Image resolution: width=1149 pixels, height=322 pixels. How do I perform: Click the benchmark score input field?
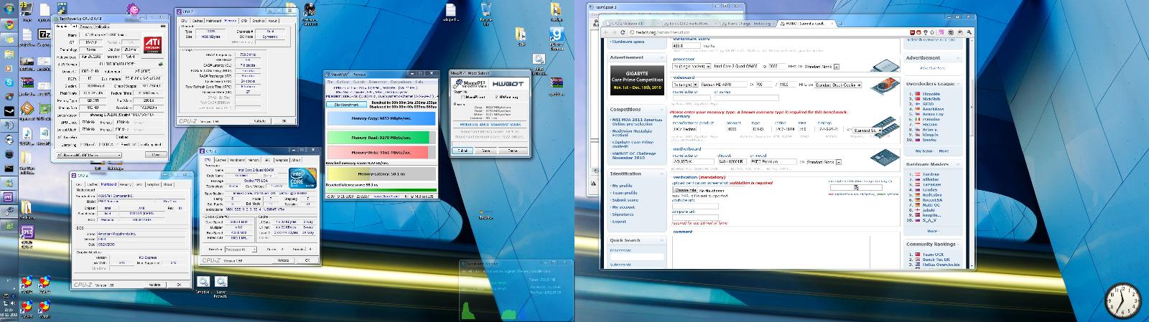687,45
